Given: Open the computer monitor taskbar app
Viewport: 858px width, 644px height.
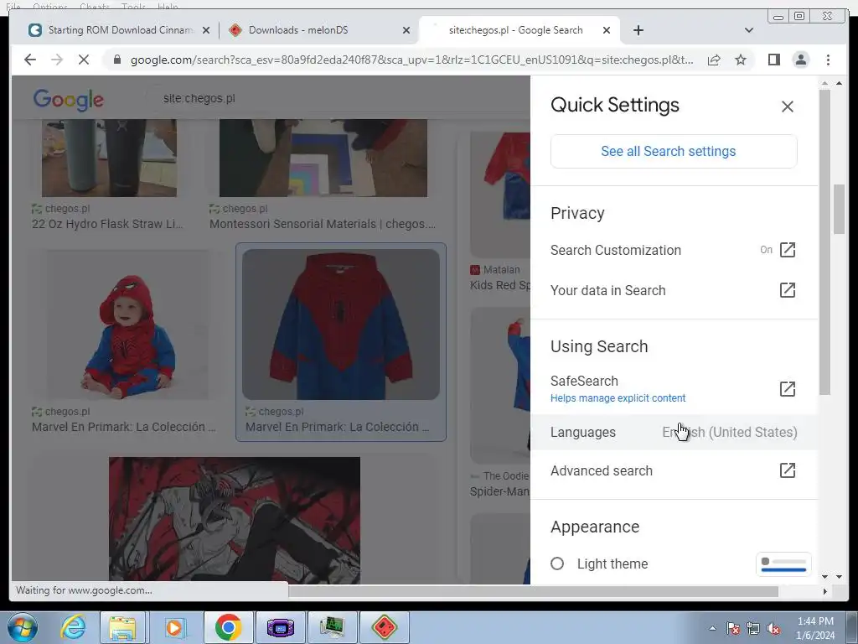Looking at the screenshot, I should pyautogui.click(x=332, y=627).
